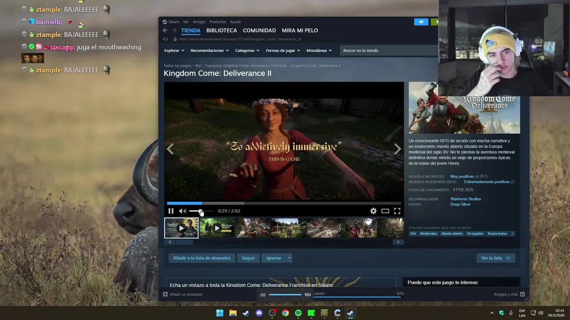The width and height of the screenshot is (570, 320).
Task: Open the MIRA MI PELO profile tab
Action: (300, 31)
